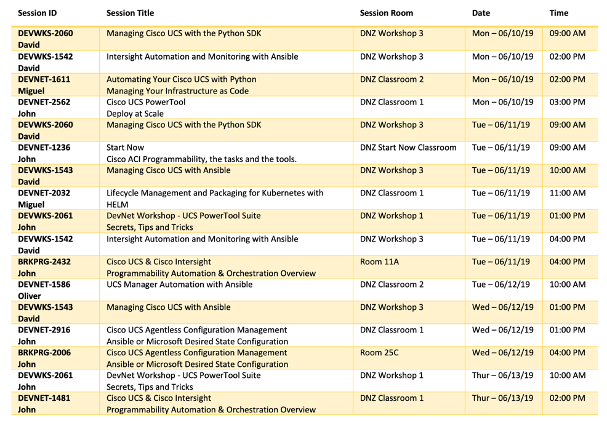Select the Session Room column header
Screen dimensions: 607x421
coord(386,13)
